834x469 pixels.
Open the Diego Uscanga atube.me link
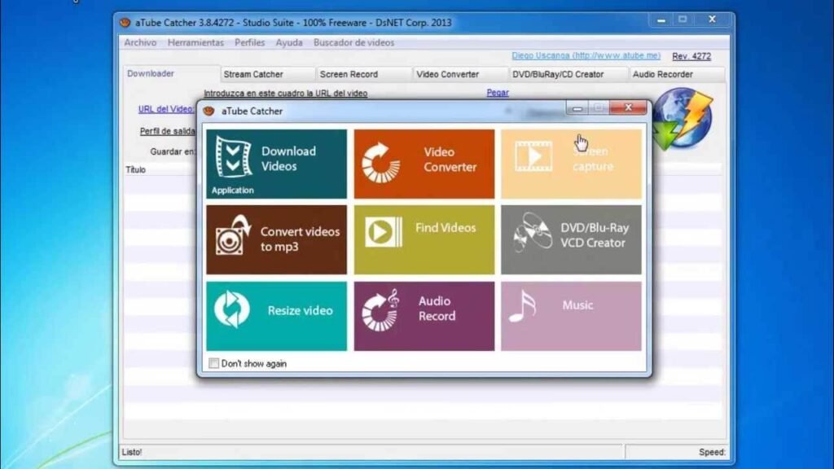(x=586, y=55)
